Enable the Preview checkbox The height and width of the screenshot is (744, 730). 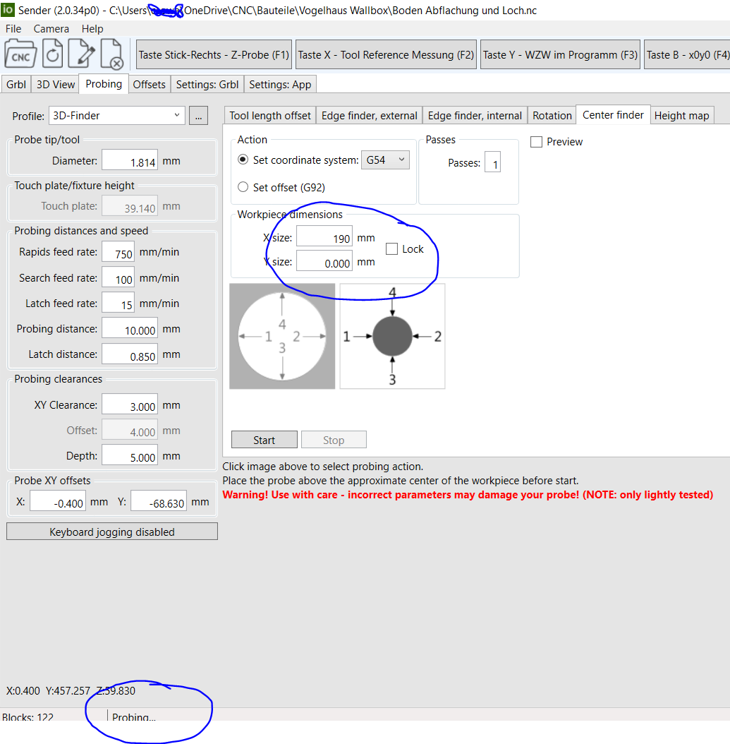point(537,142)
